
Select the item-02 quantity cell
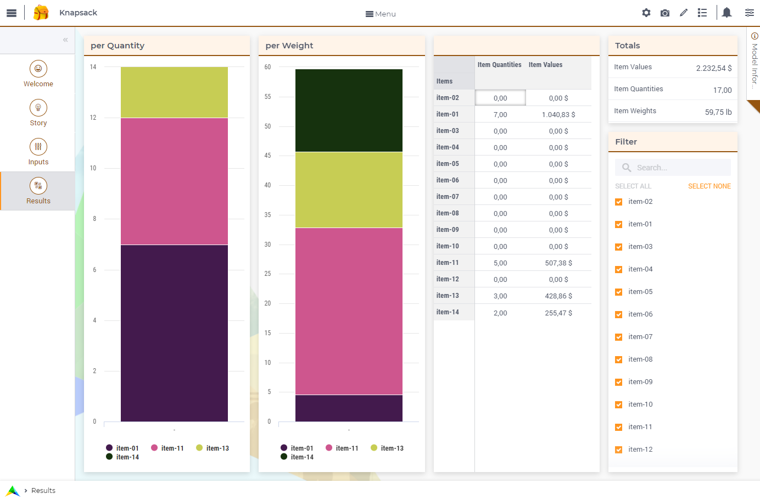pyautogui.click(x=500, y=98)
